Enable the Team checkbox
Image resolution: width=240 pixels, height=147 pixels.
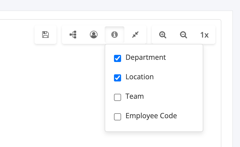118,97
